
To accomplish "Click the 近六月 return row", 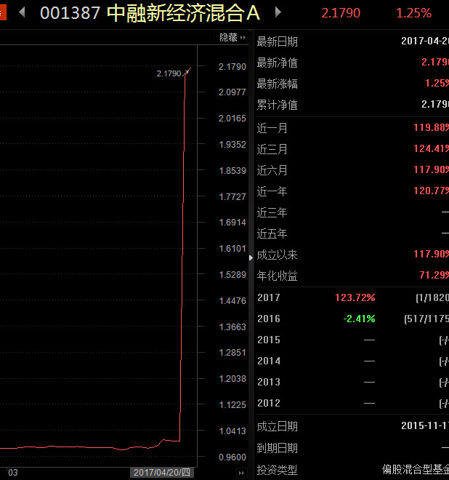I will tap(352, 170).
